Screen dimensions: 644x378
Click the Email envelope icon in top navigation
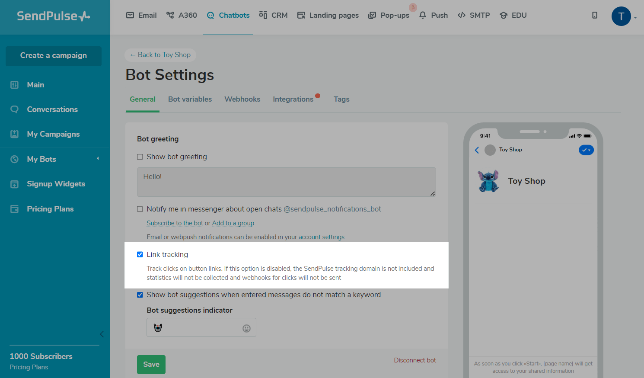[130, 15]
